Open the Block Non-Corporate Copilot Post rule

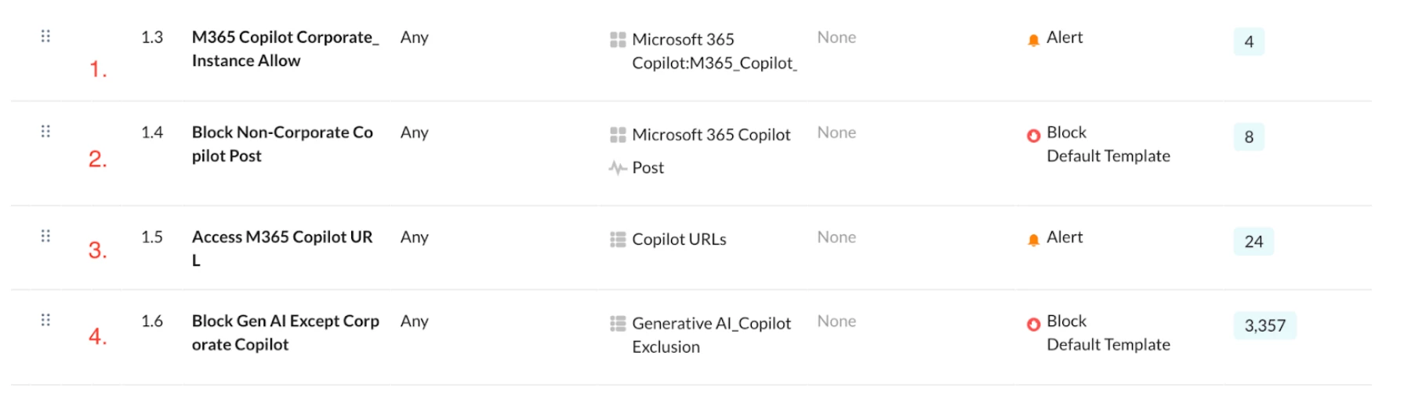(282, 143)
